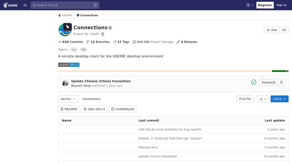The image size is (292, 164).
Task: Expand the master branch selector
Action: (68, 99)
